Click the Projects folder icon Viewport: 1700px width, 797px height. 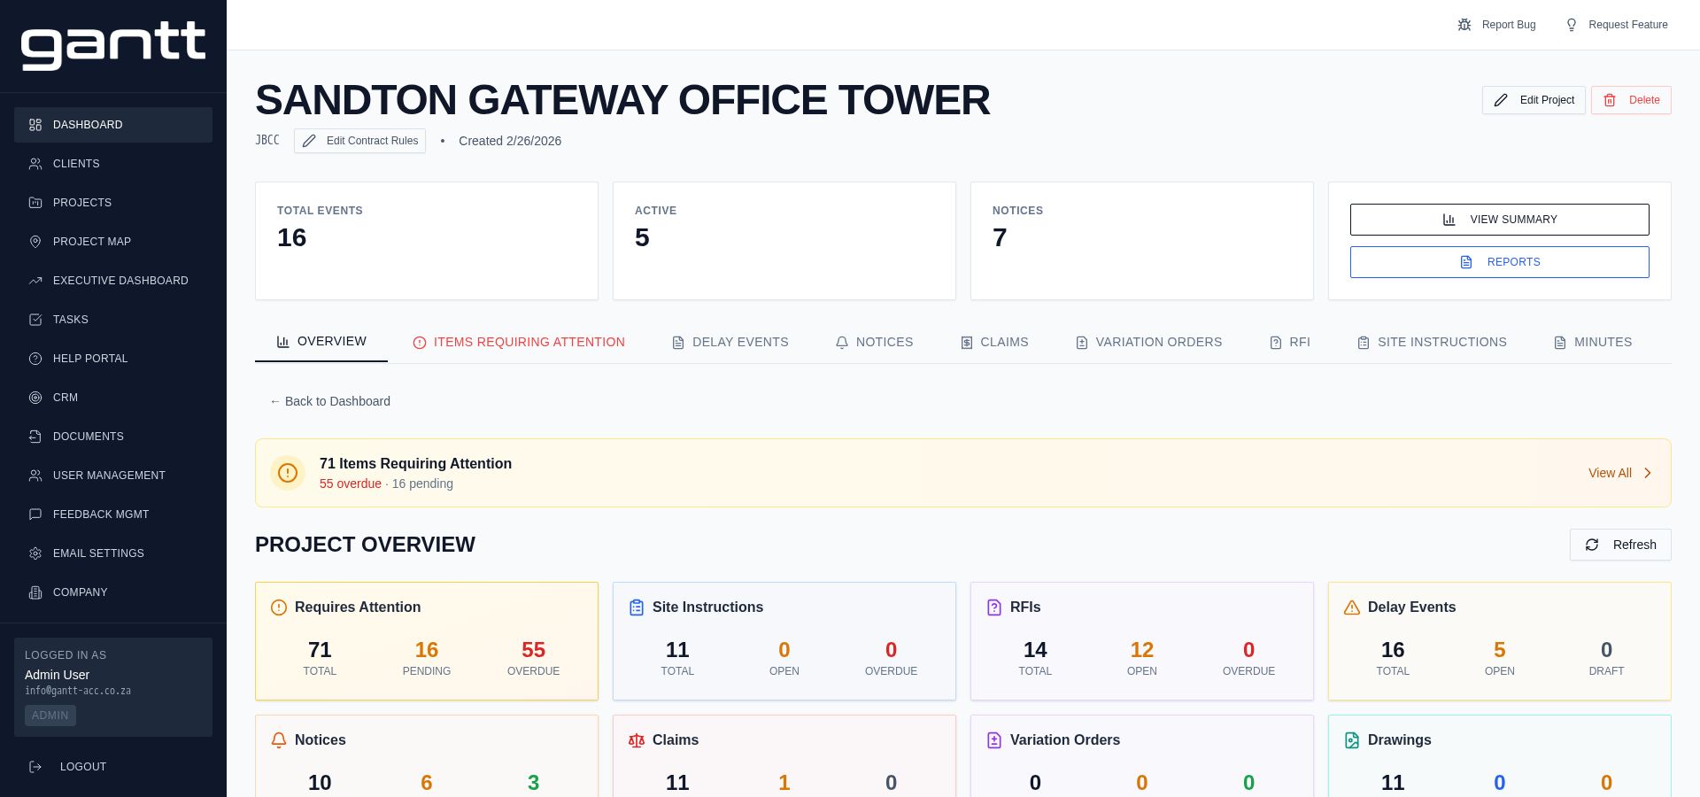coord(35,203)
